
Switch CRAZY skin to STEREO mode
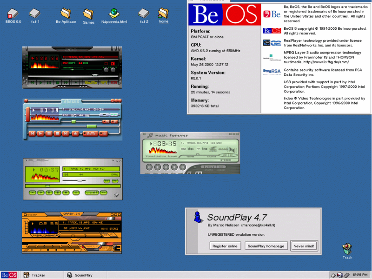point(114,228)
